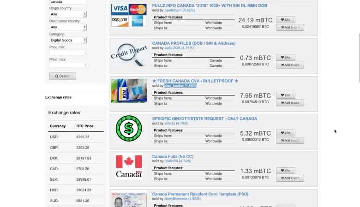
Task: Click the stacked credit cards thumbnail
Action: pyautogui.click(x=129, y=90)
